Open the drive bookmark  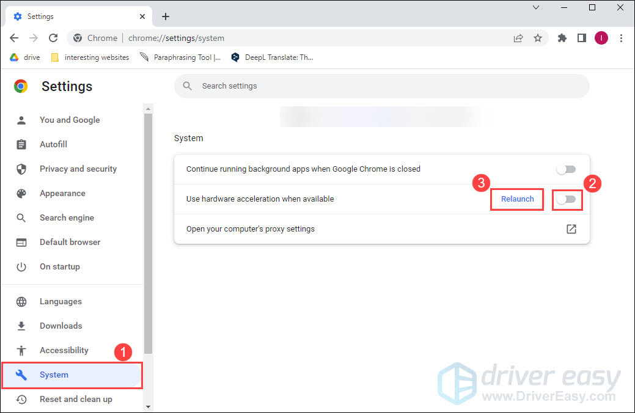[25, 57]
